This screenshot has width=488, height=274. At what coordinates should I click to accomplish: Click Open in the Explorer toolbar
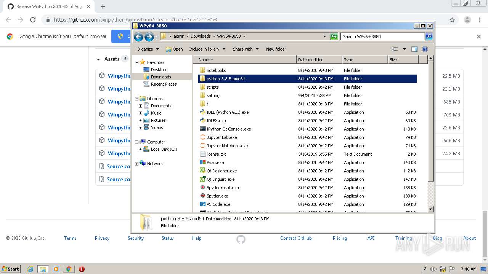(x=174, y=49)
